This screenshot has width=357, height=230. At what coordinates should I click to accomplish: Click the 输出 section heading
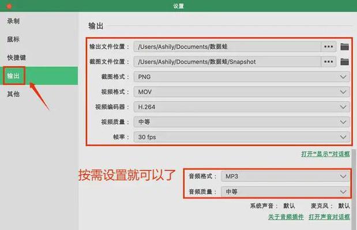pos(96,26)
